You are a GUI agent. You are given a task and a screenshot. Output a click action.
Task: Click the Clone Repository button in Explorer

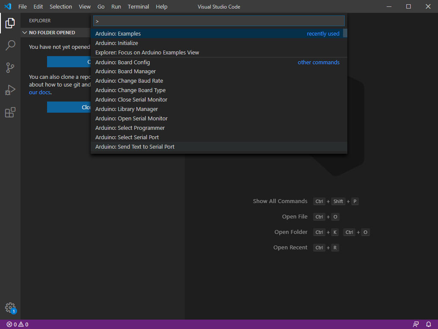[x=69, y=107]
